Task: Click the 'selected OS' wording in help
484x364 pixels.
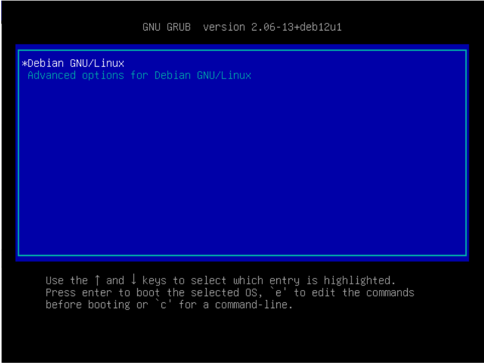Action: [x=224, y=292]
